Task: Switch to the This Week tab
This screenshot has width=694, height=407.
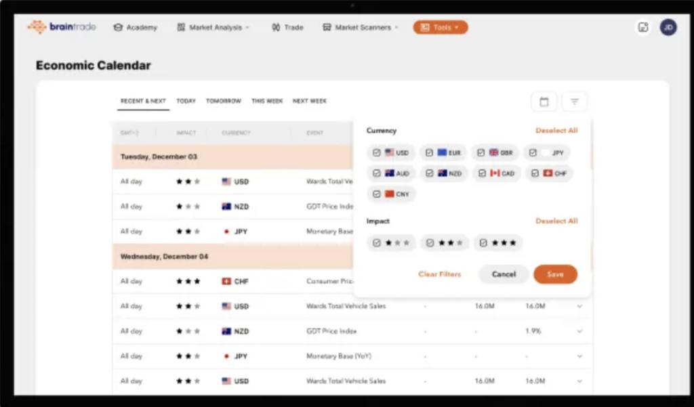Action: (267, 102)
